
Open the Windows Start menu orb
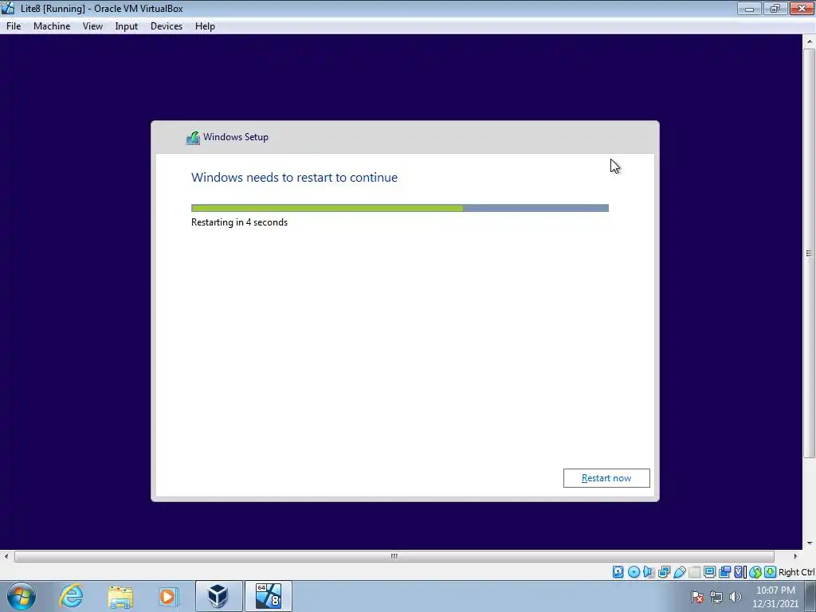[22, 596]
